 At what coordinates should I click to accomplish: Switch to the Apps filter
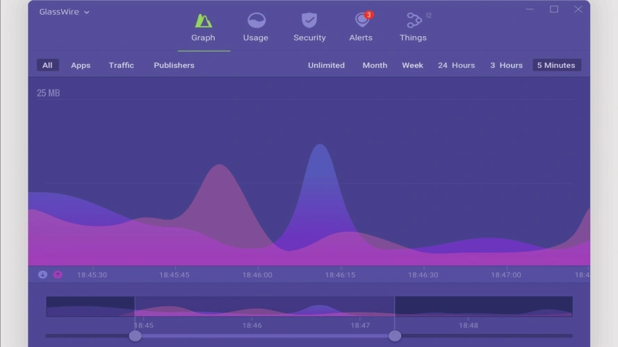81,65
